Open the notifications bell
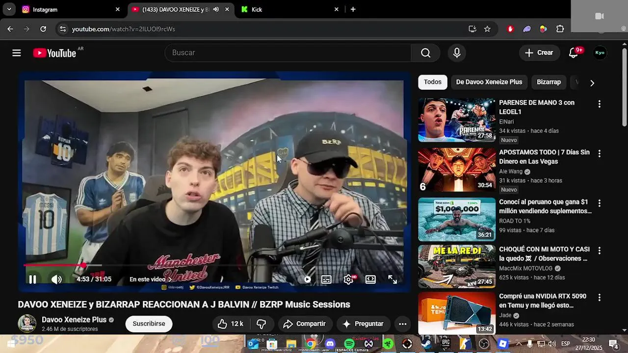Viewport: 628px width, 353px height. click(574, 53)
